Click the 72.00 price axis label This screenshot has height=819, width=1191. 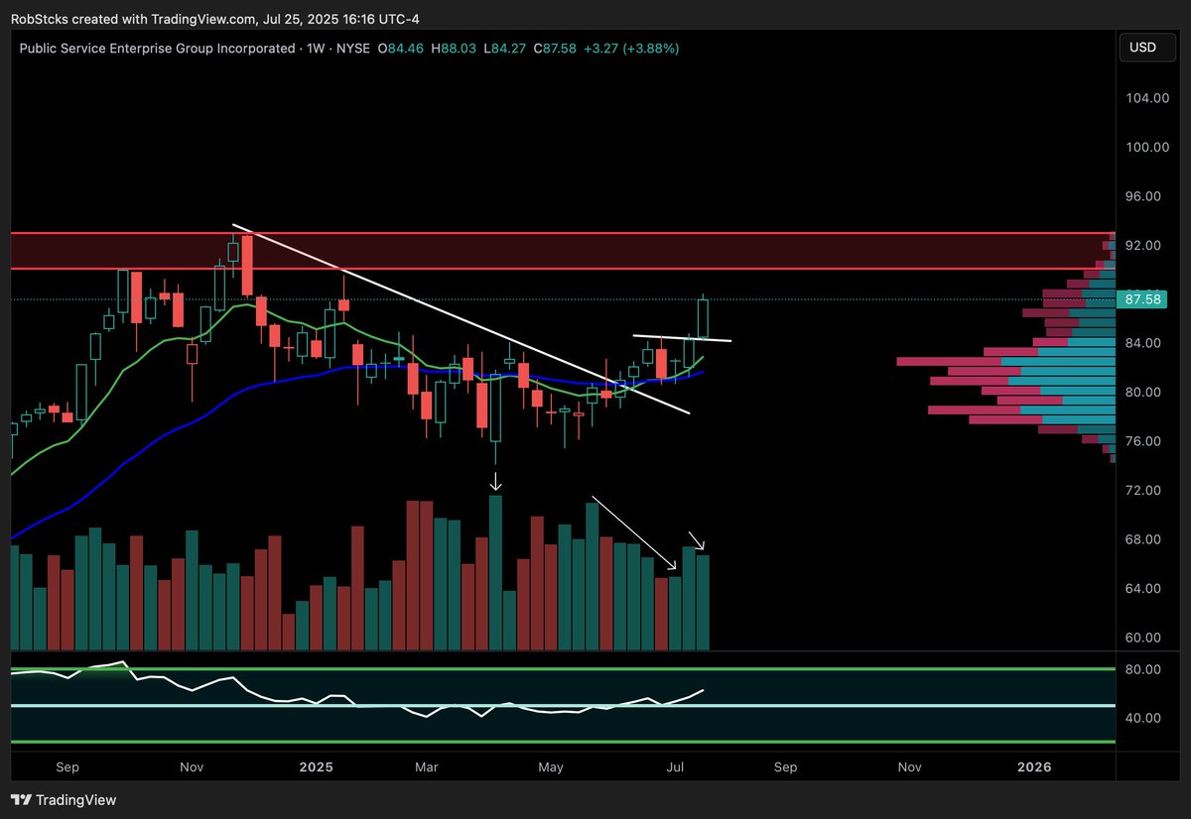(x=1144, y=491)
